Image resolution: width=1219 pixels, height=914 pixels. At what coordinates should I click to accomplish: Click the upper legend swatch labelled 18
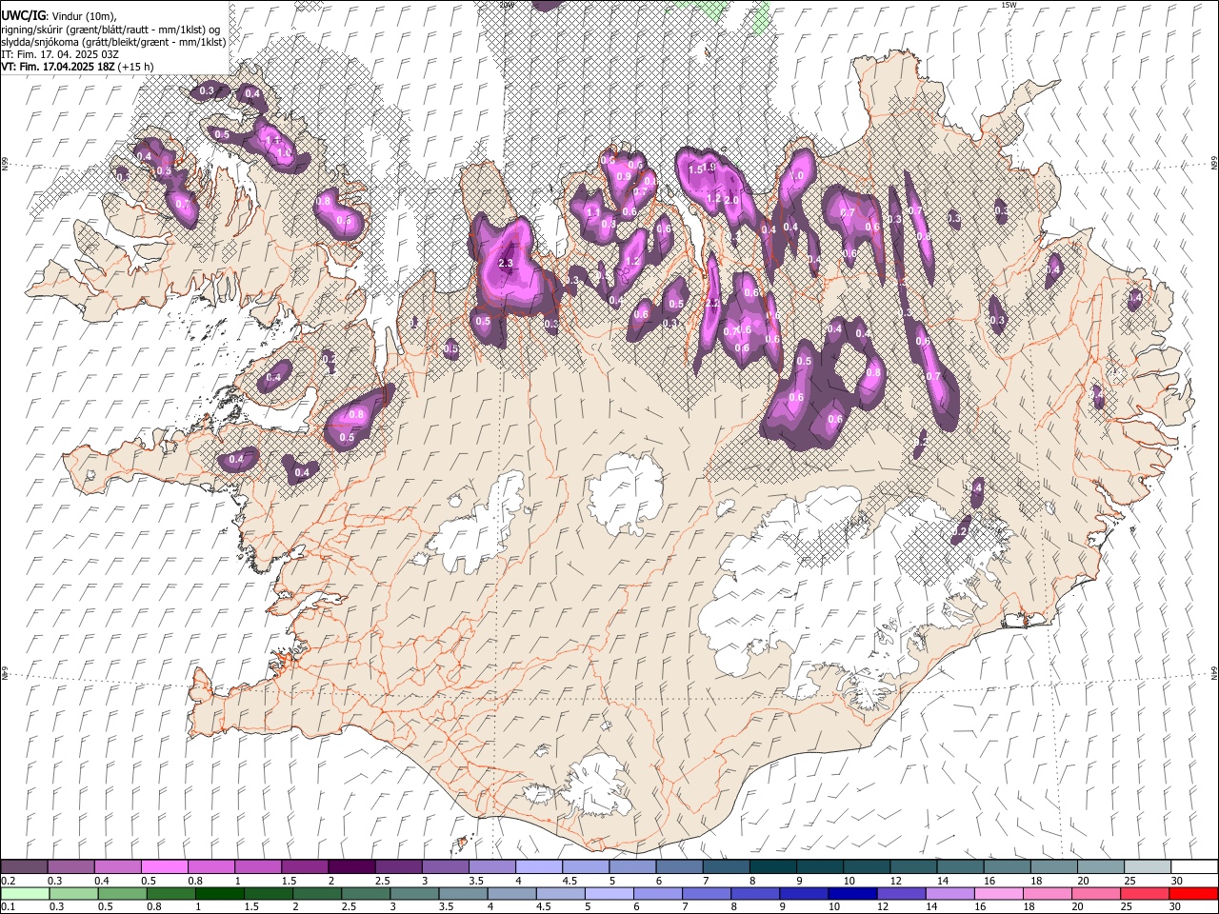(1053, 867)
